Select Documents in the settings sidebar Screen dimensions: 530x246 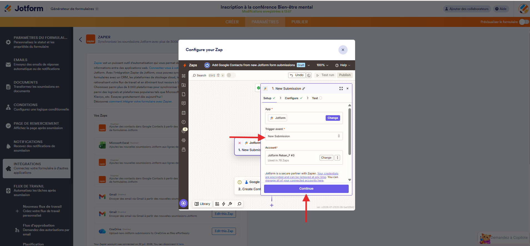[37, 87]
